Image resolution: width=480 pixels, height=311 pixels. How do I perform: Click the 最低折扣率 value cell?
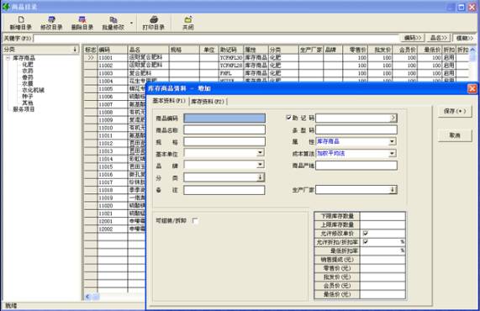[x=382, y=250]
